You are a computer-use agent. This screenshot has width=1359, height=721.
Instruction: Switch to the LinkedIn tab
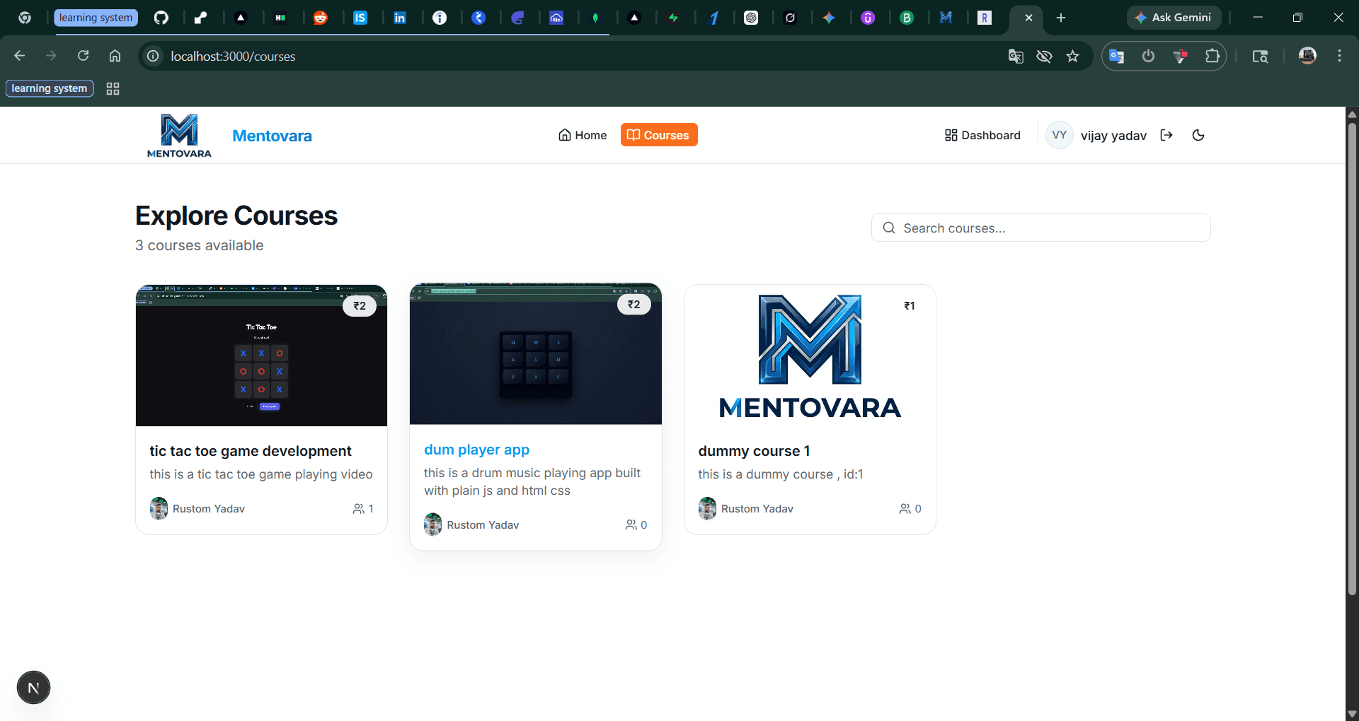pos(400,18)
